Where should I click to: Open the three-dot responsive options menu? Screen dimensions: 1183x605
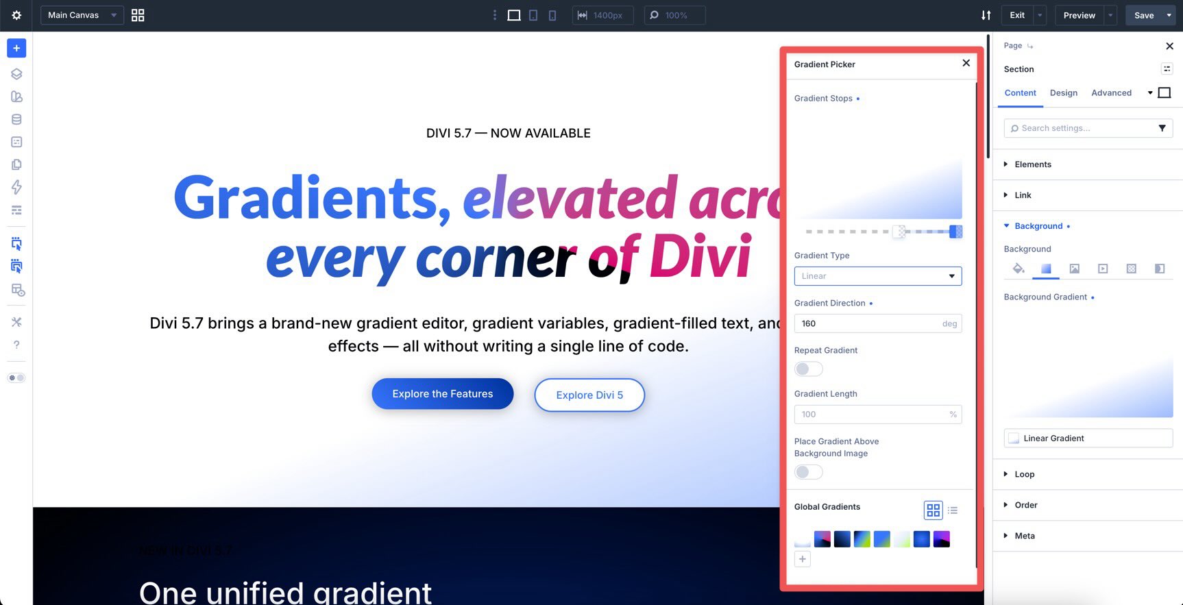495,15
